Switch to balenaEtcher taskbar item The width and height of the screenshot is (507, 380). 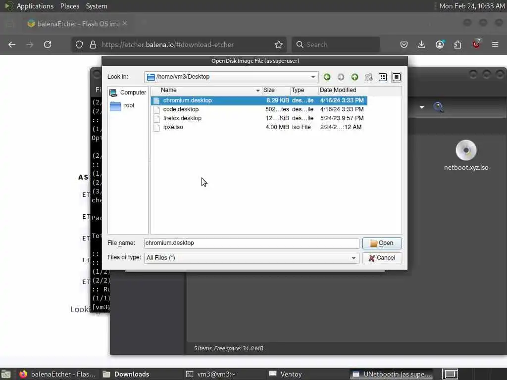(57, 374)
